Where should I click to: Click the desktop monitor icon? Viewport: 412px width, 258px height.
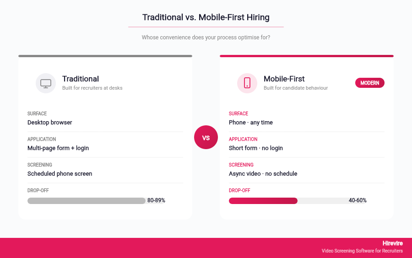coord(46,83)
